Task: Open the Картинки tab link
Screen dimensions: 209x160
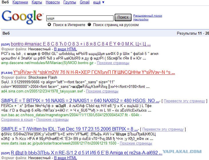Action: (20, 2)
